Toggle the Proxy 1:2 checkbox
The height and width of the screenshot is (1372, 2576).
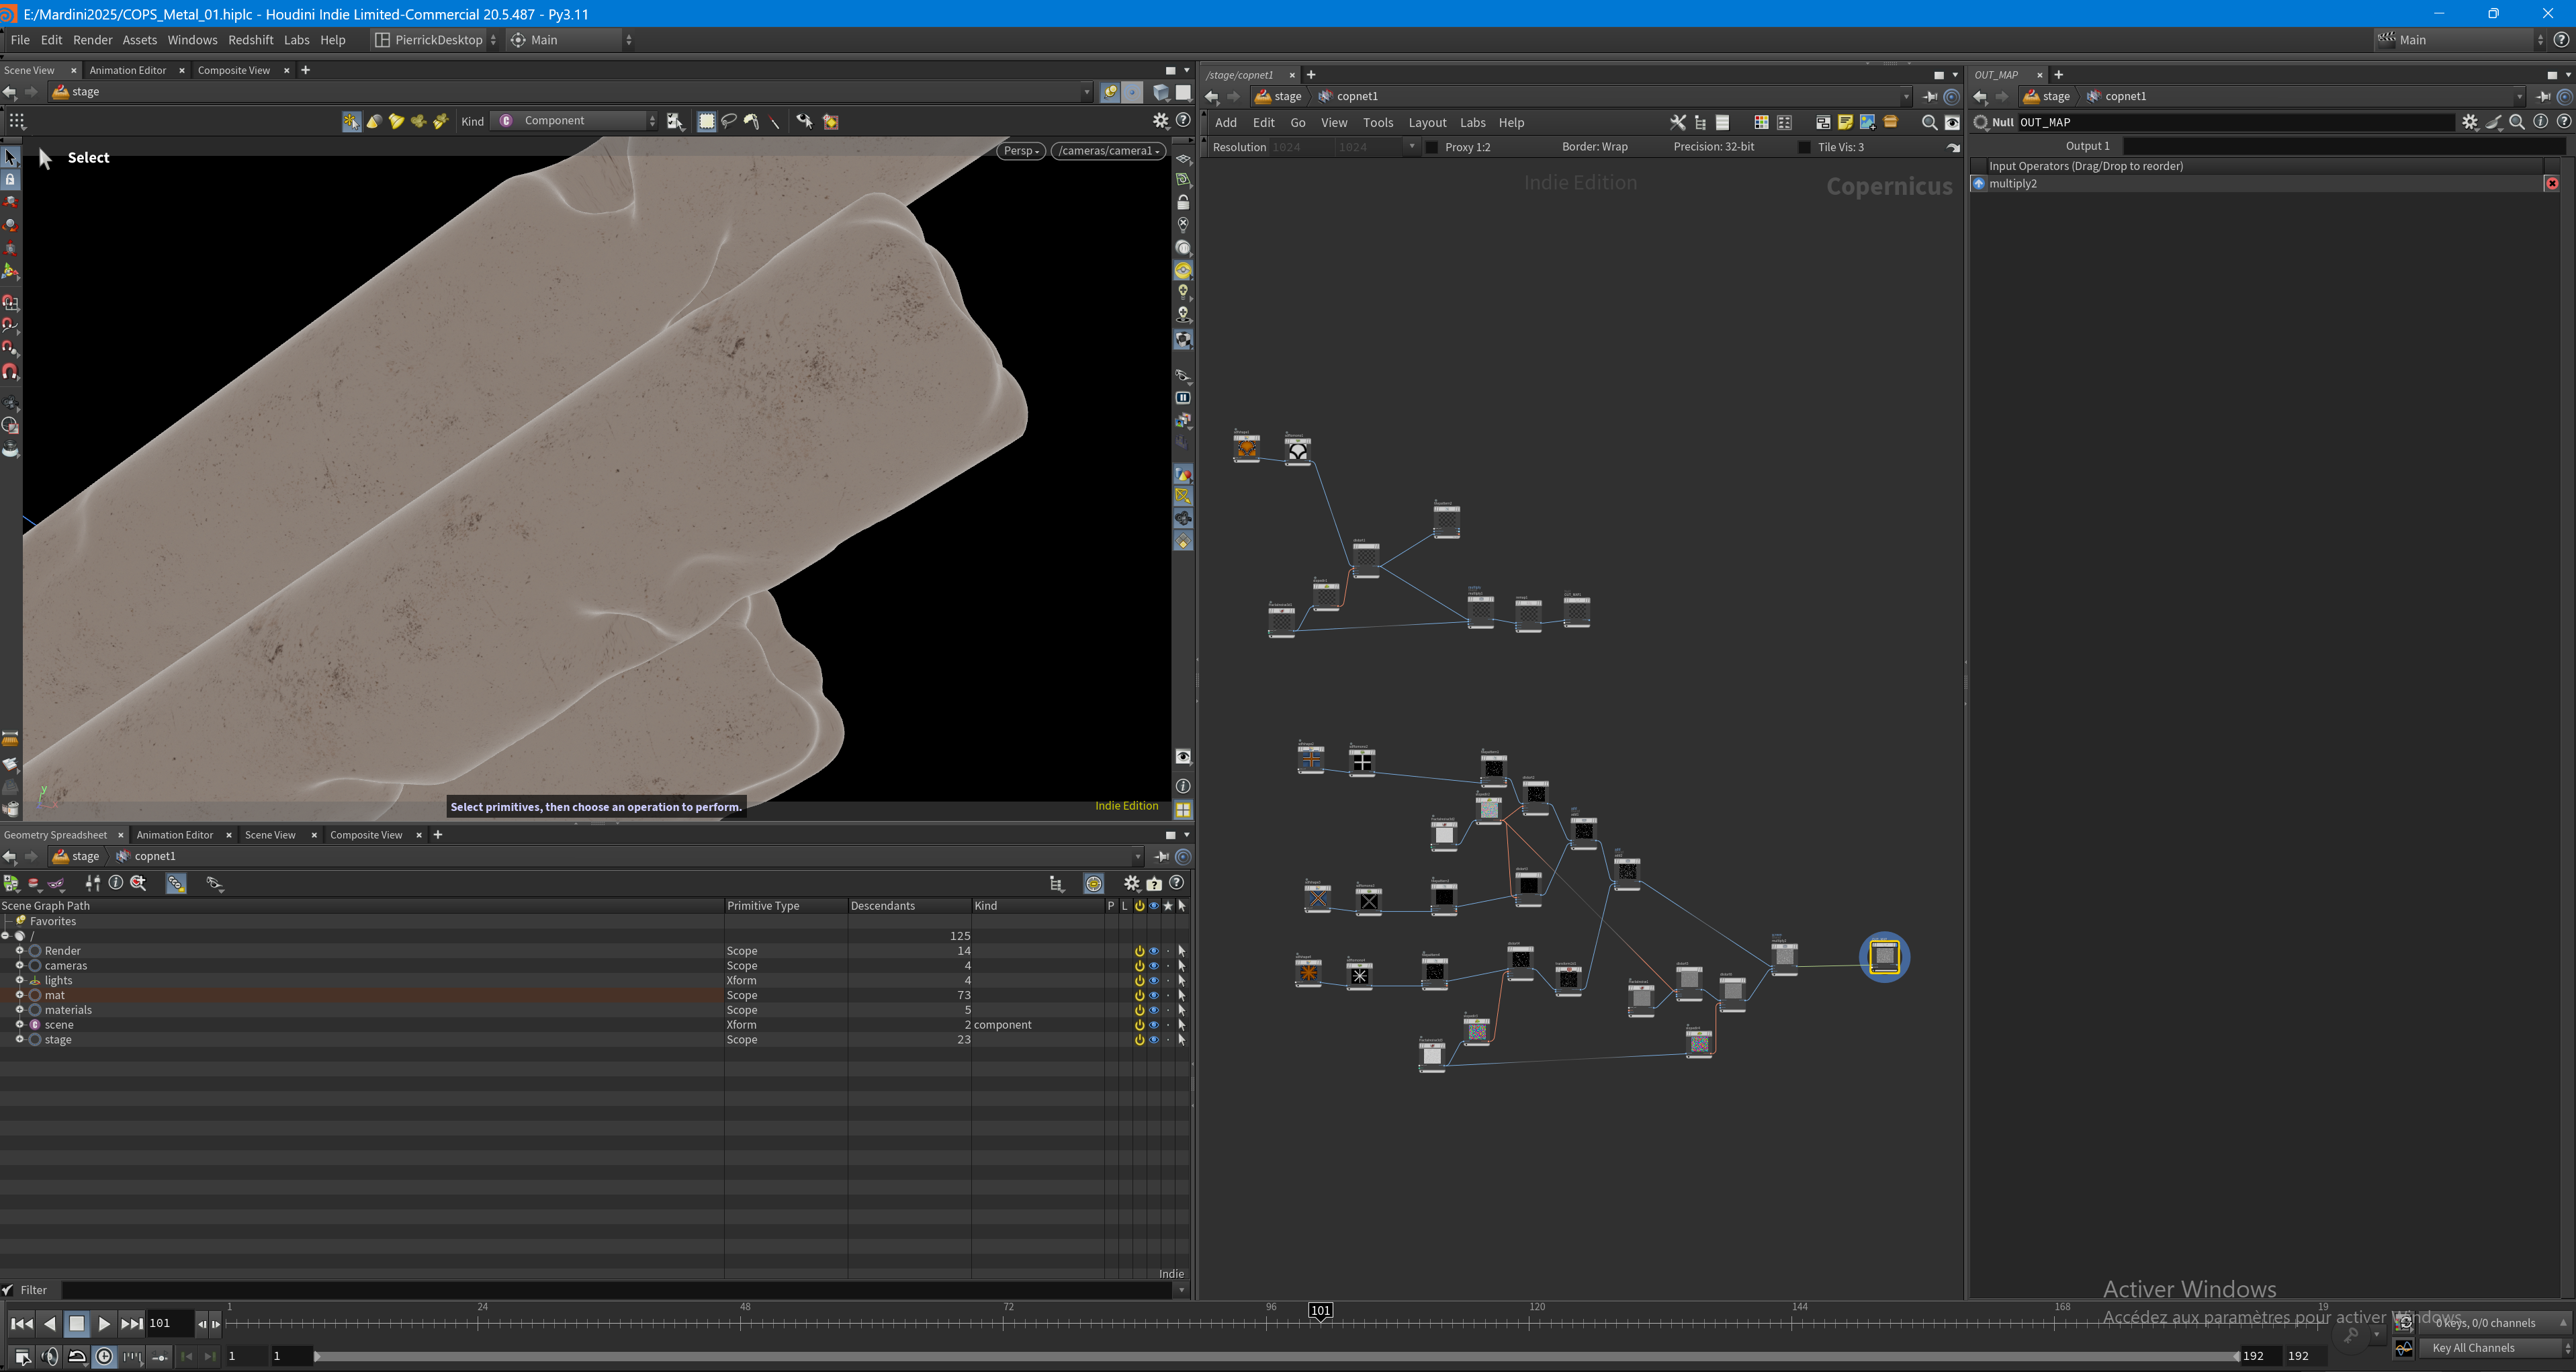1431,148
